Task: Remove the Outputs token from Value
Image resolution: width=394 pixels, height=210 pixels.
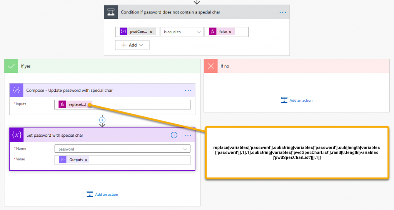Action: pos(86,160)
